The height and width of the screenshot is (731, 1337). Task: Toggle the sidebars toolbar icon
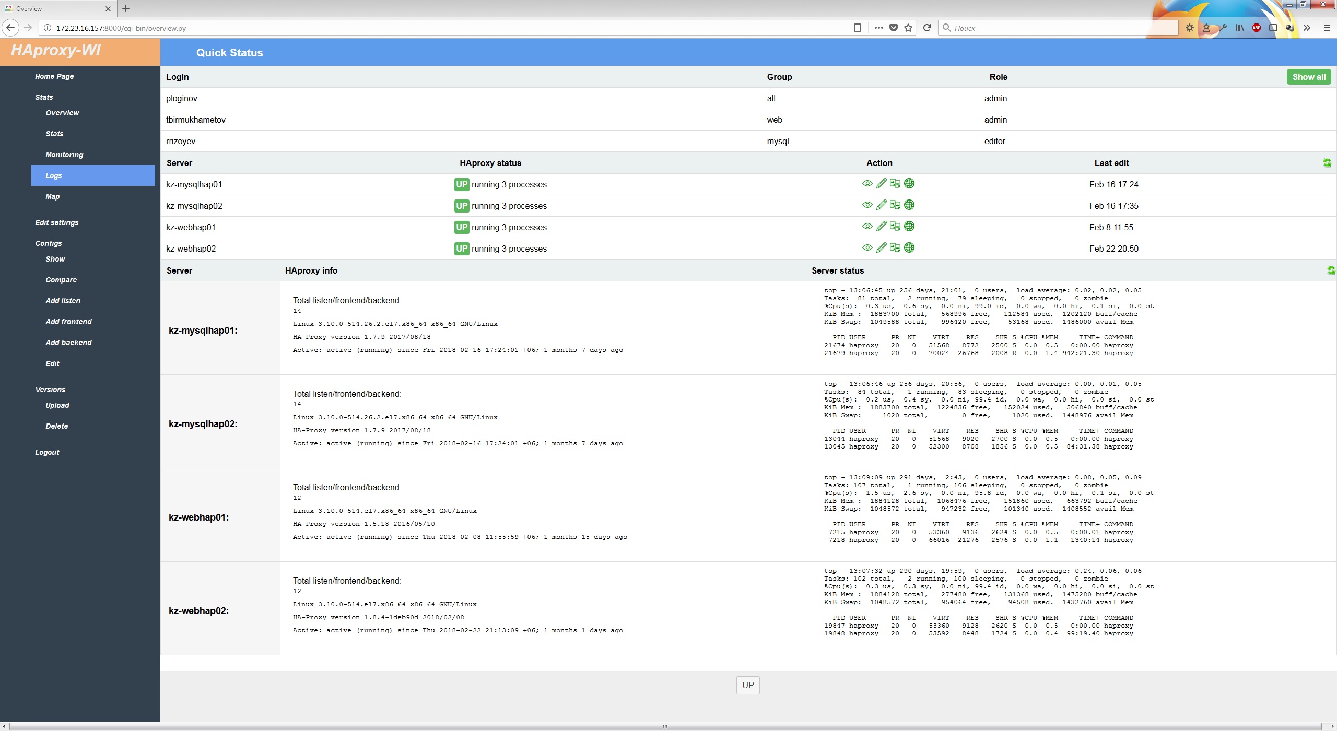tap(1273, 28)
